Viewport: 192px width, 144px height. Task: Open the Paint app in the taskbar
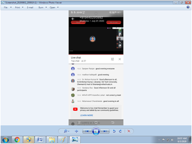coord(63,140)
